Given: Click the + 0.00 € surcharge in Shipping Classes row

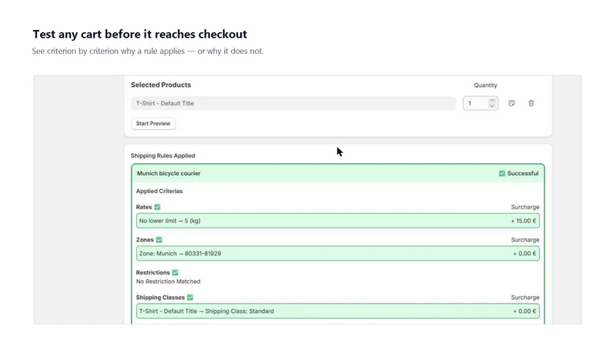Looking at the screenshot, I should coord(524,311).
